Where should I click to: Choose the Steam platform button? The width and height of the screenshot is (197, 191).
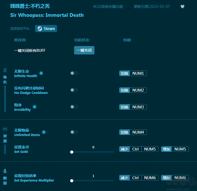pos(46,29)
